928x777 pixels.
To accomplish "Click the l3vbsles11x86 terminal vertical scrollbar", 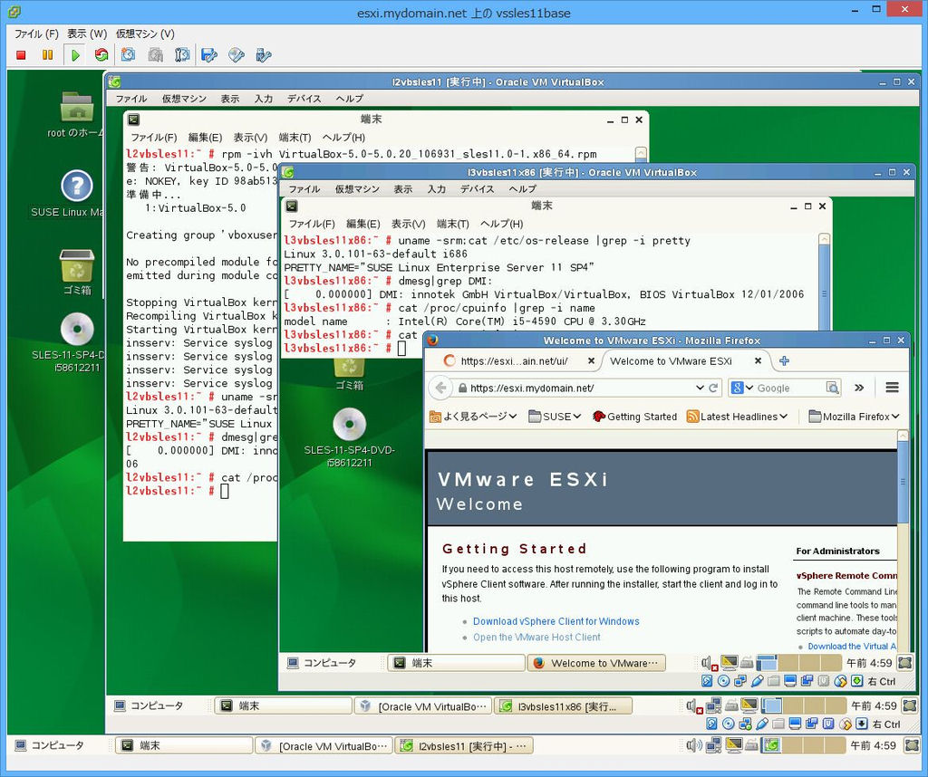I will tap(824, 282).
